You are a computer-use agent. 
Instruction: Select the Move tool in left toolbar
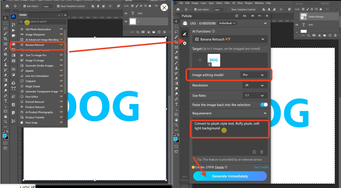coord(5,18)
